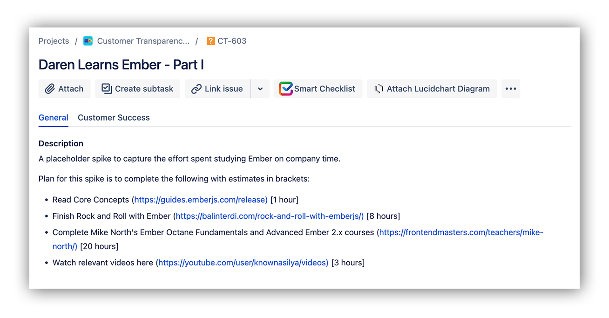Select the General tab
Screen dimensions: 609x318
pyautogui.click(x=54, y=118)
